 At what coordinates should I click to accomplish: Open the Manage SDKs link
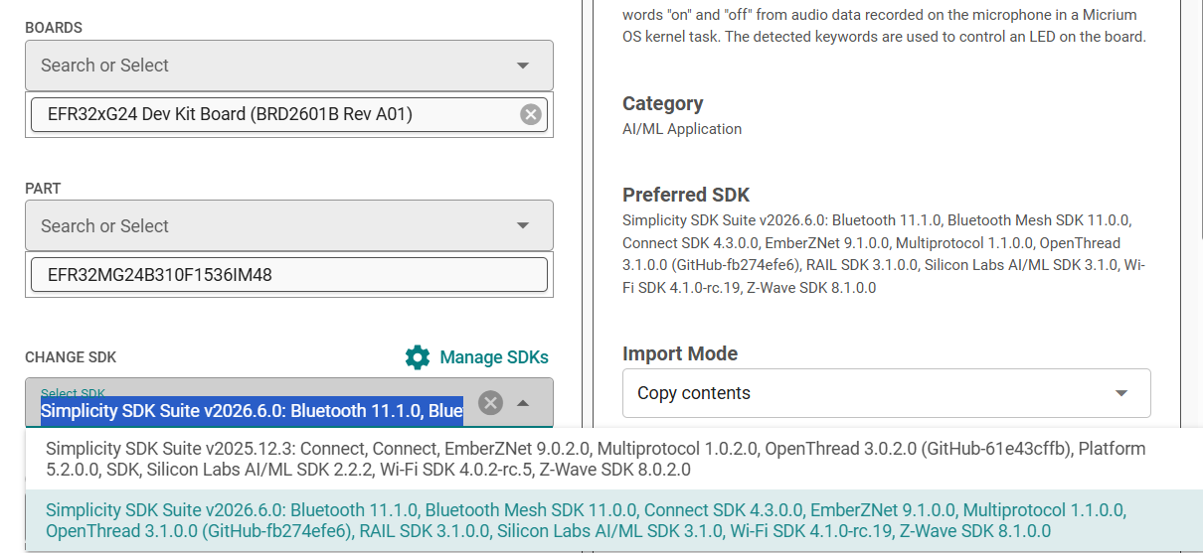494,357
